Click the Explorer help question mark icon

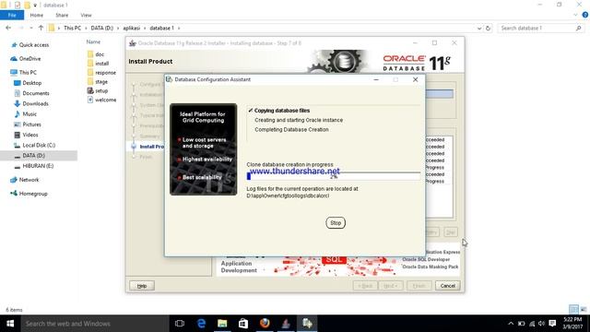tap(584, 15)
